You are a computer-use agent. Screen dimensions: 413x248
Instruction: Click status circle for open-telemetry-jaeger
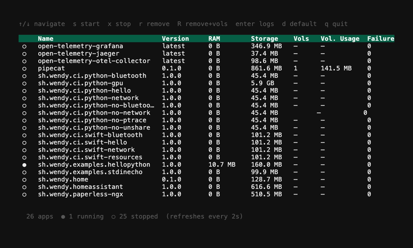(x=24, y=54)
